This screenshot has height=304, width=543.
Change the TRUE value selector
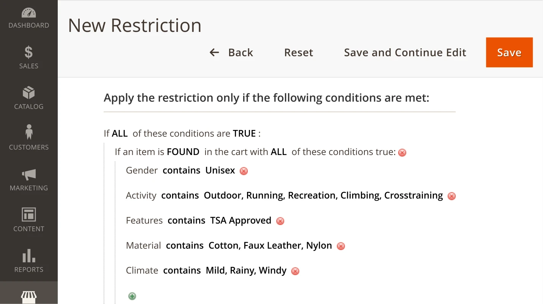(244, 133)
